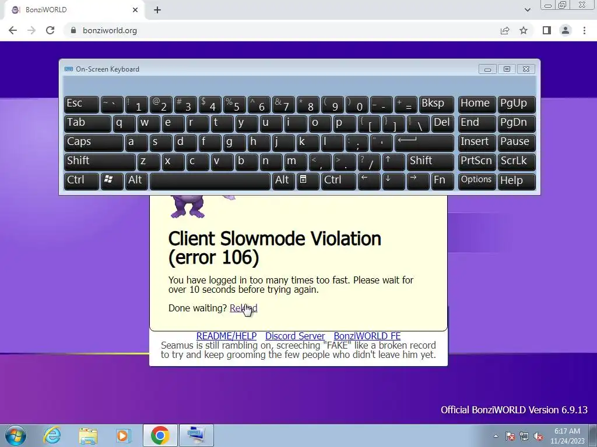Click Chrome icon on taskbar
Viewport: 597px width, 447px height.
[160, 435]
